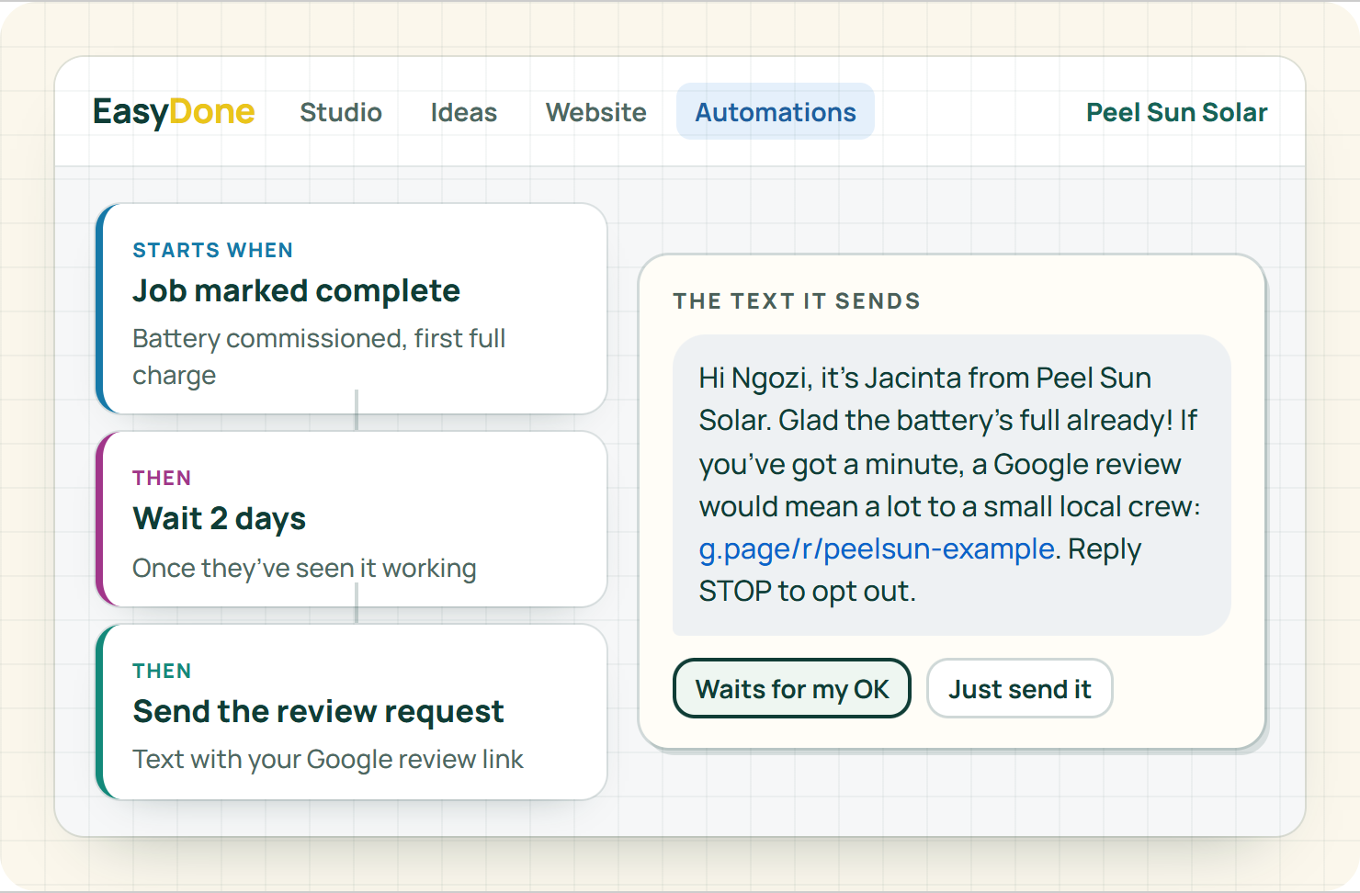Open the Wait 2 days step card
1360x893 pixels.
(352, 519)
